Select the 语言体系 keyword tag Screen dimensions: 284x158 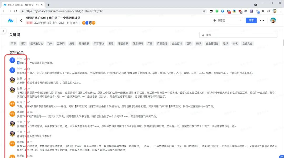click(123, 43)
